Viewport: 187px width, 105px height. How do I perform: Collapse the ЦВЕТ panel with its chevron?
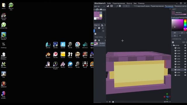click(x=185, y=9)
